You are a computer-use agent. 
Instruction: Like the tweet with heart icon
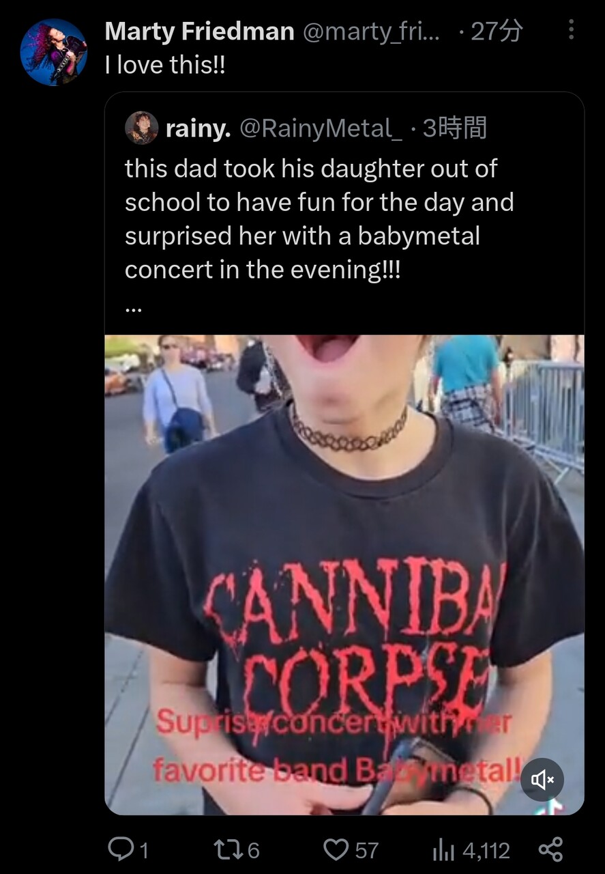tap(335, 849)
